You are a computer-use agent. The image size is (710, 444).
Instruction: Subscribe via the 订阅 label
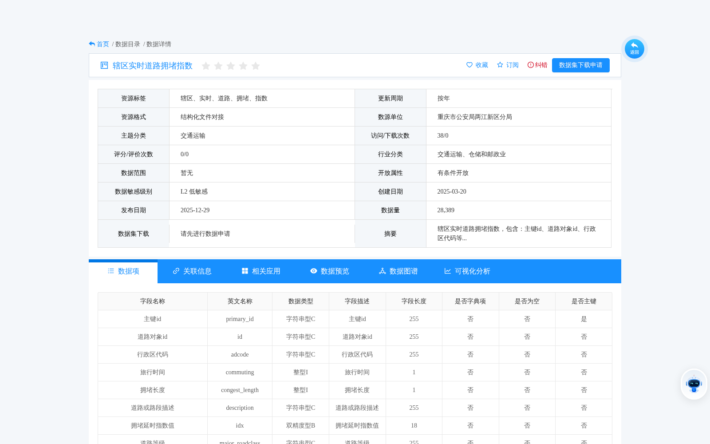513,65
